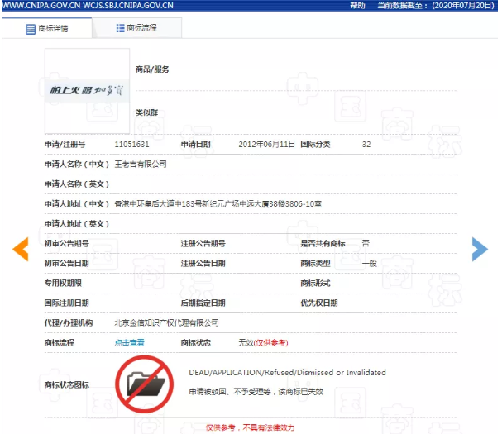
Task: Select the 注册公告日期 label
Action: click(x=203, y=264)
